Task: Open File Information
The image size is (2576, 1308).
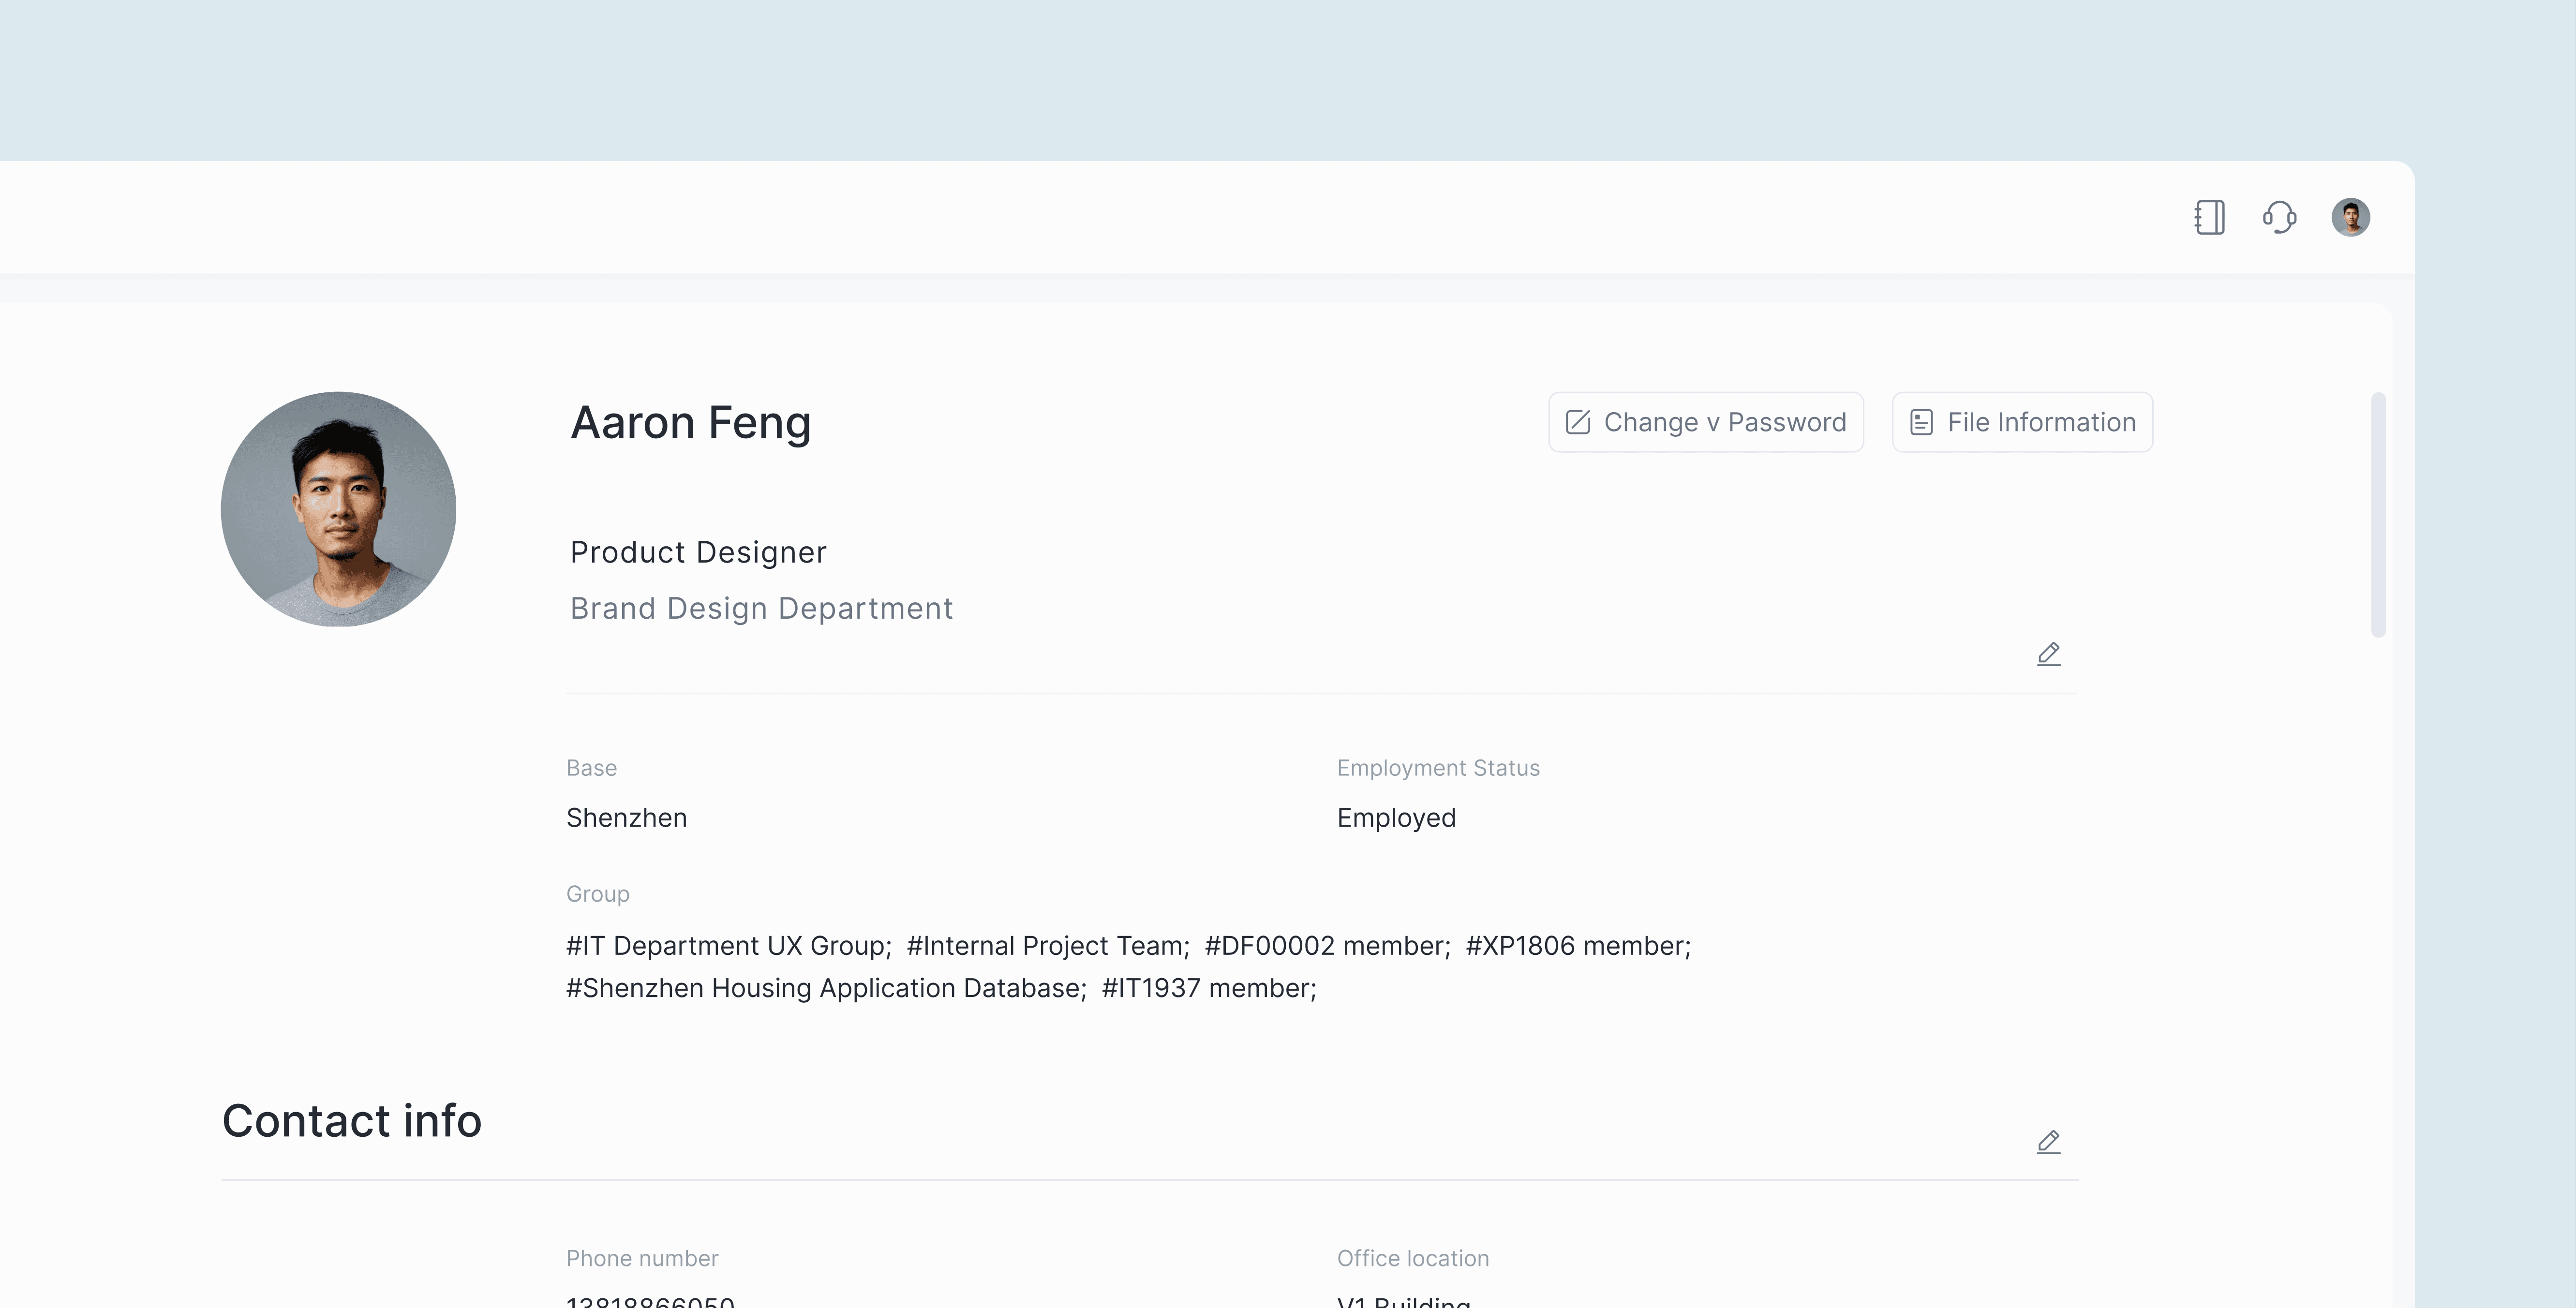Action: [2021, 422]
